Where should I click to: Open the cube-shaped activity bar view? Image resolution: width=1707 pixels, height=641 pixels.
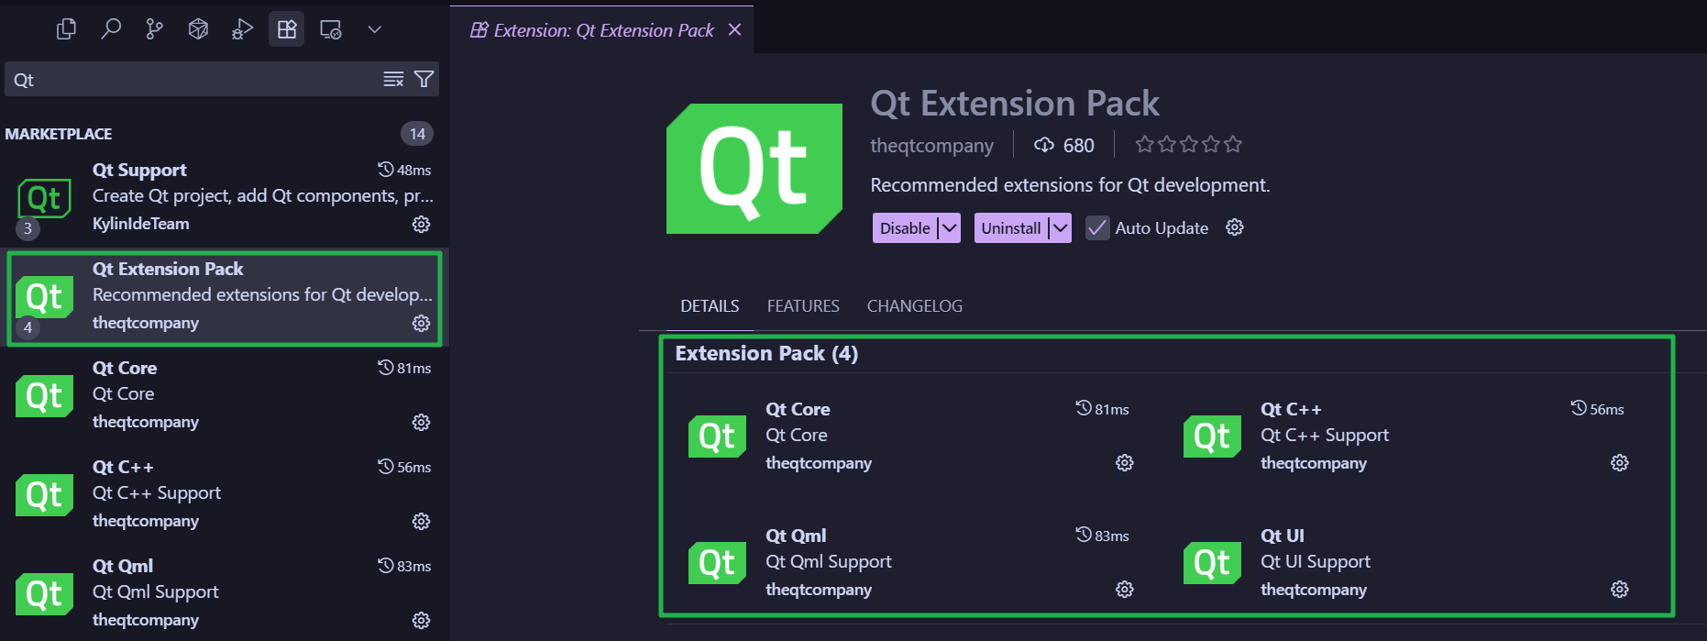point(198,28)
